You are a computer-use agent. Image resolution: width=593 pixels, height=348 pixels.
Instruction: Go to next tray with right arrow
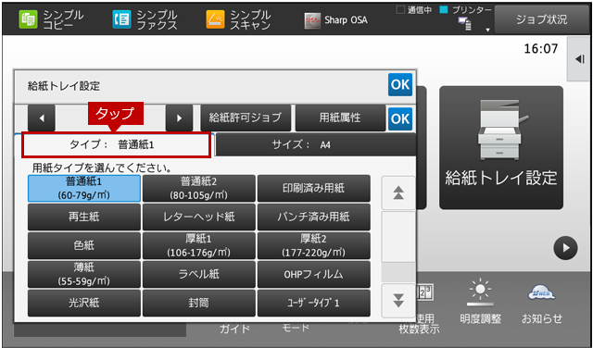pyautogui.click(x=179, y=118)
